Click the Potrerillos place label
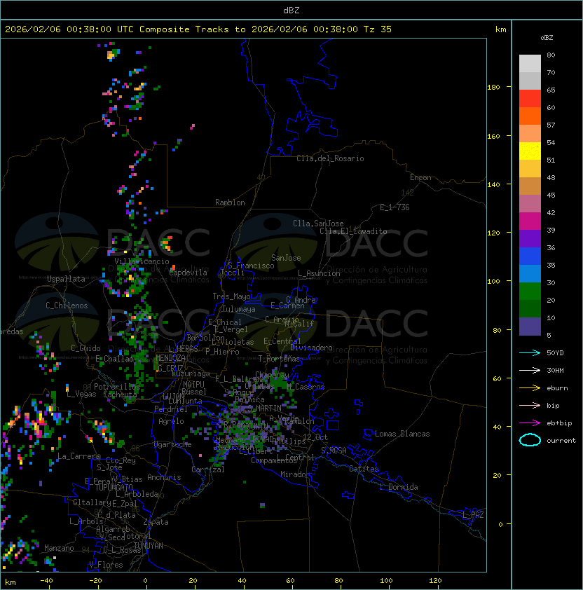583x590 pixels. click(117, 387)
